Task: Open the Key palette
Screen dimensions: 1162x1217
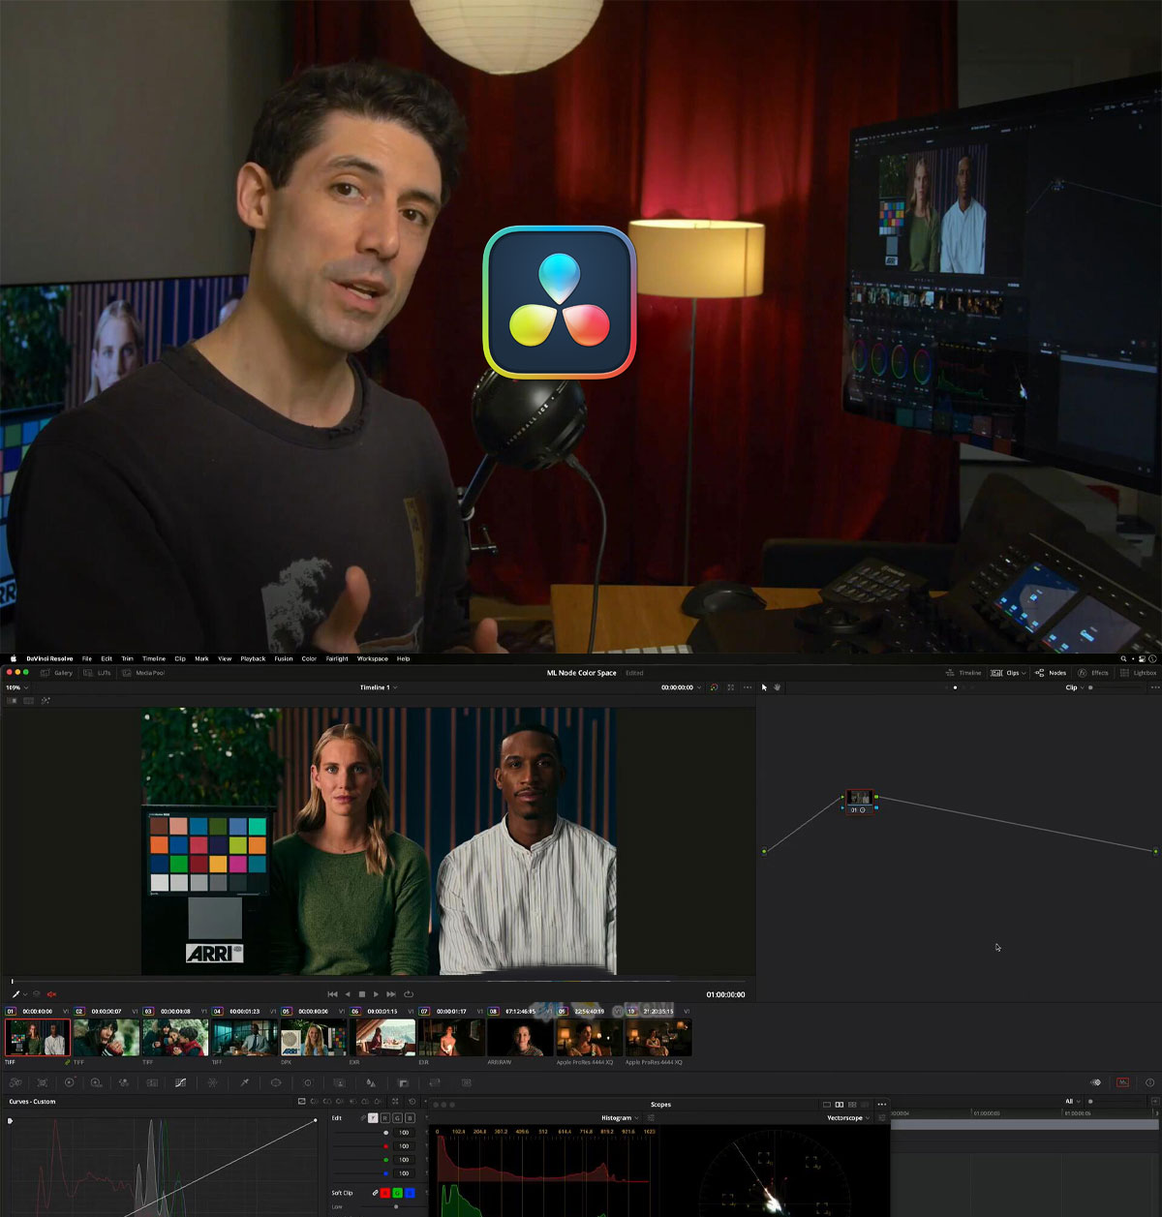Action: tap(403, 1082)
